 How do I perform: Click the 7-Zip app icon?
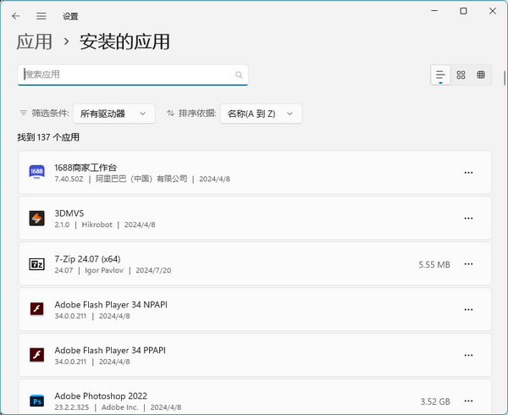point(36,264)
